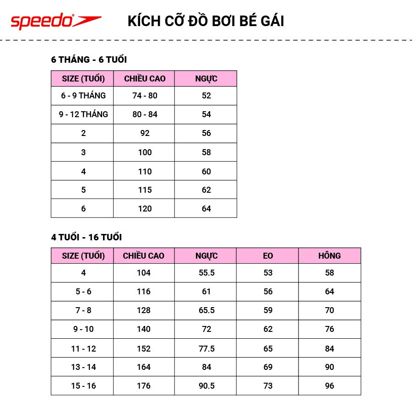Select the 6 THÁNG - 6 TUỔI heading
This screenshot has height=412, width=412.
89,60
